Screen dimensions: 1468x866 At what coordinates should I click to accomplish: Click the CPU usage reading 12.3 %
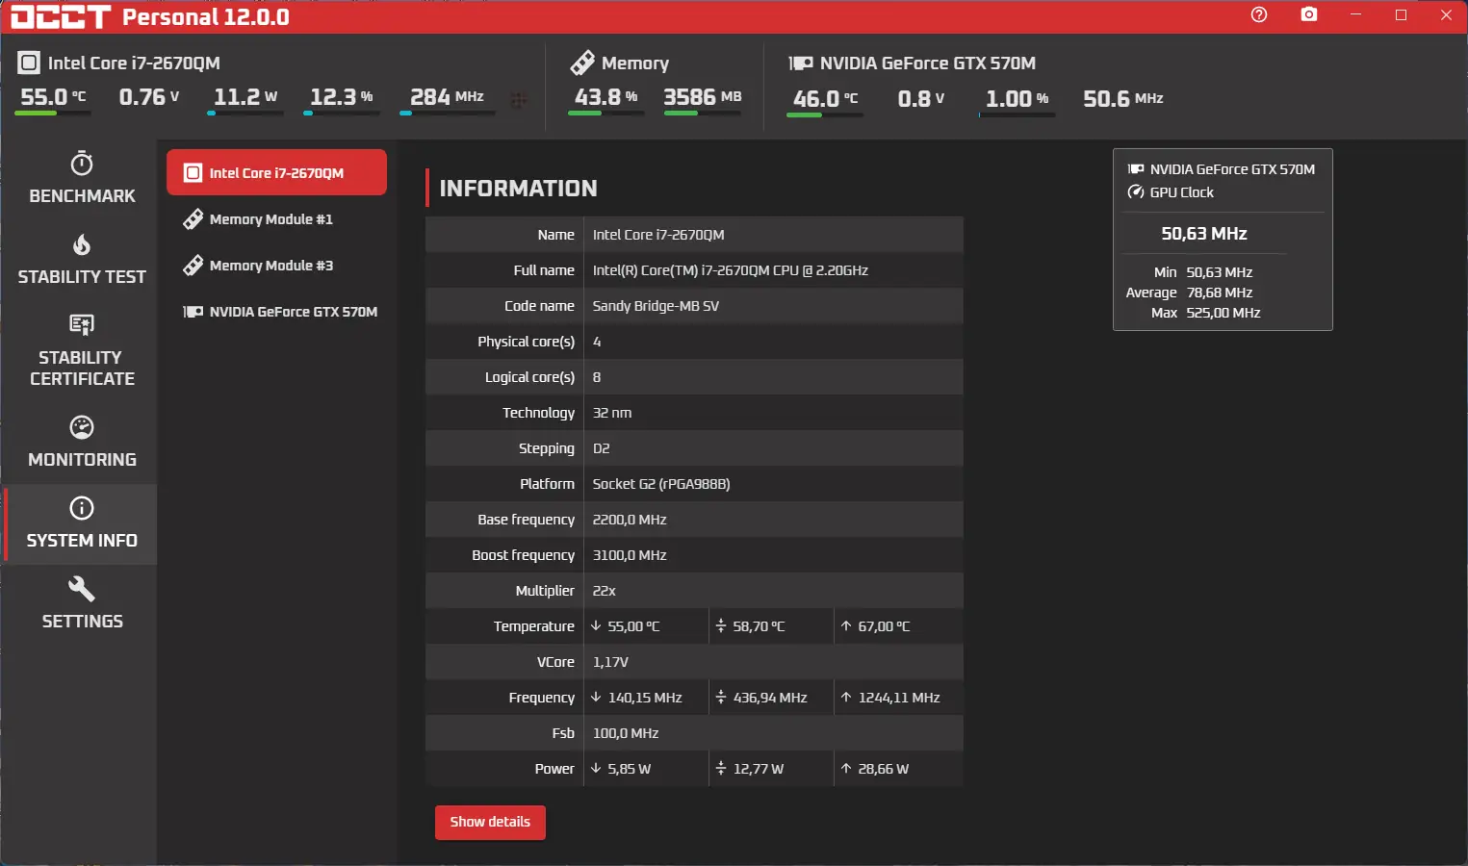click(342, 97)
